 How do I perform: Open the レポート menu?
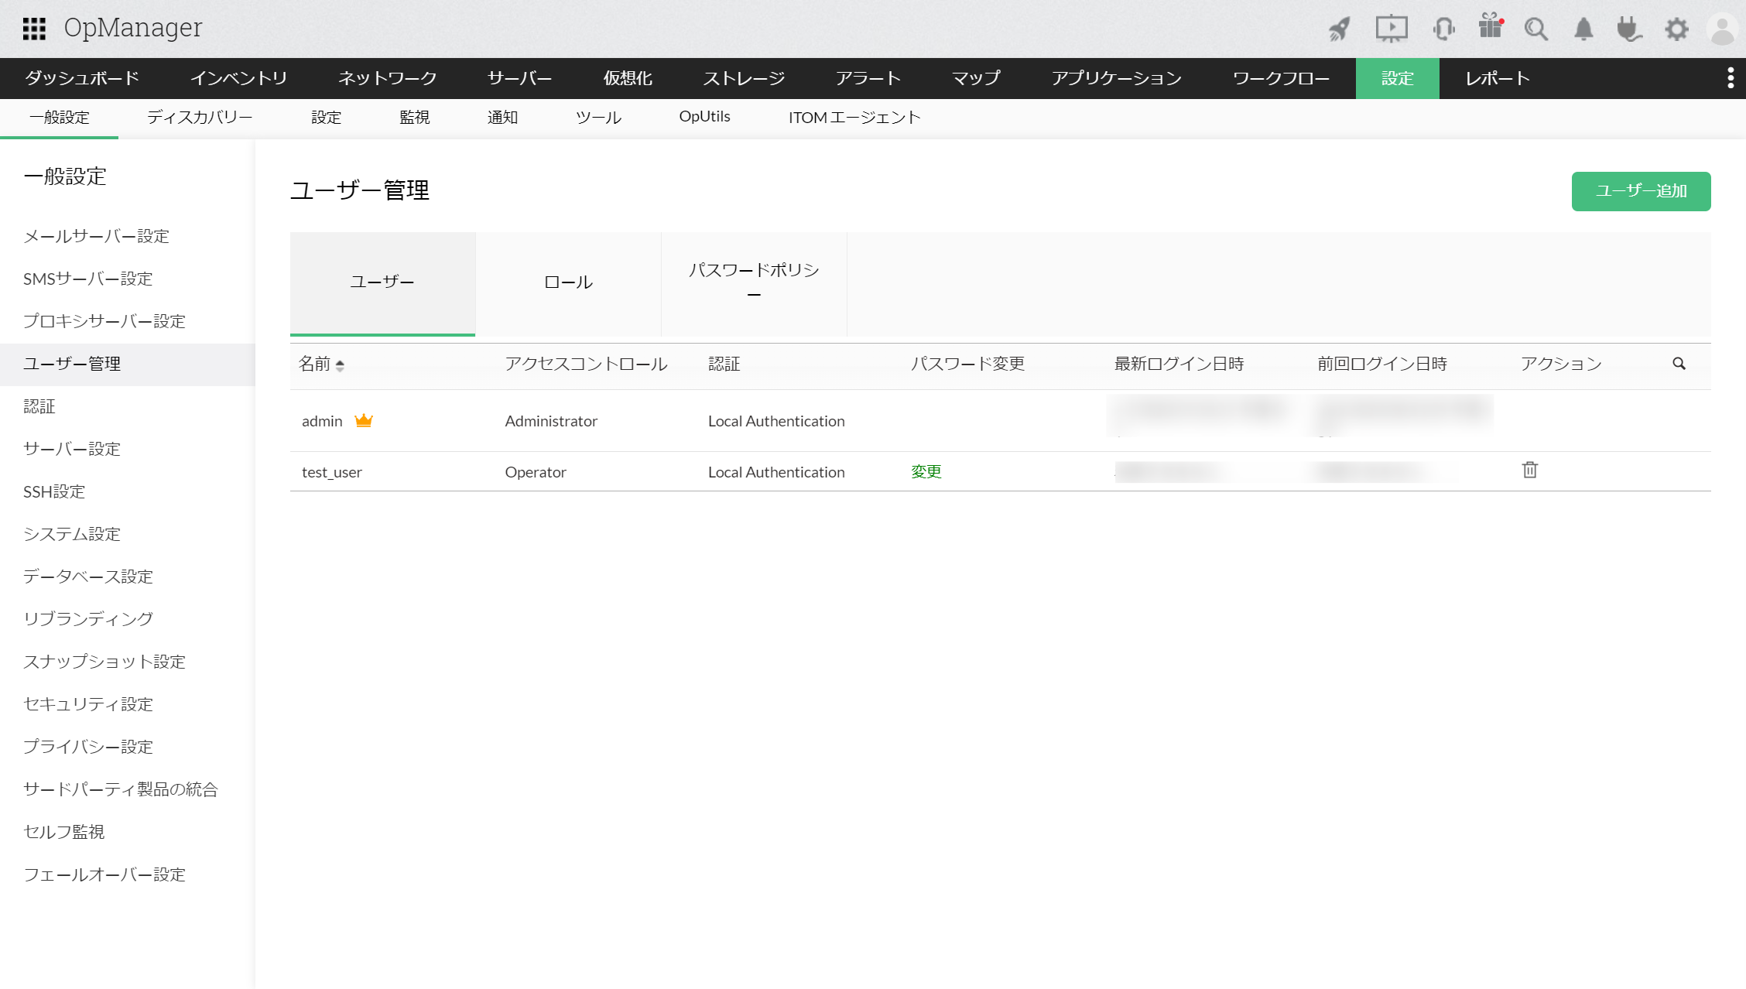pyautogui.click(x=1496, y=78)
